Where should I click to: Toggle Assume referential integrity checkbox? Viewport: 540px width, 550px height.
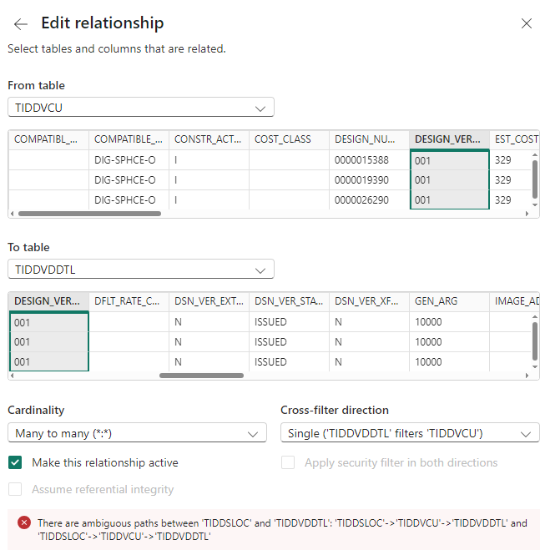point(15,489)
